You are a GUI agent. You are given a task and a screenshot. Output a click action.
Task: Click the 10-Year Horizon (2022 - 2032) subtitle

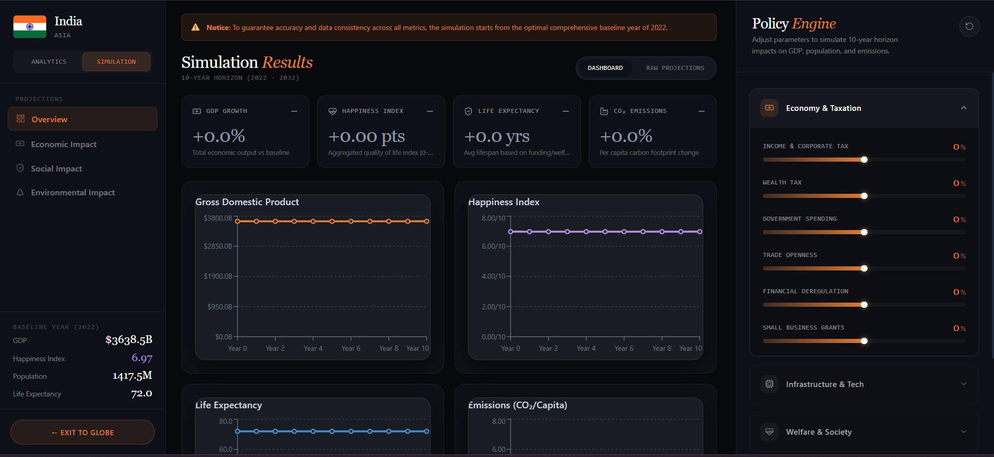click(x=240, y=78)
